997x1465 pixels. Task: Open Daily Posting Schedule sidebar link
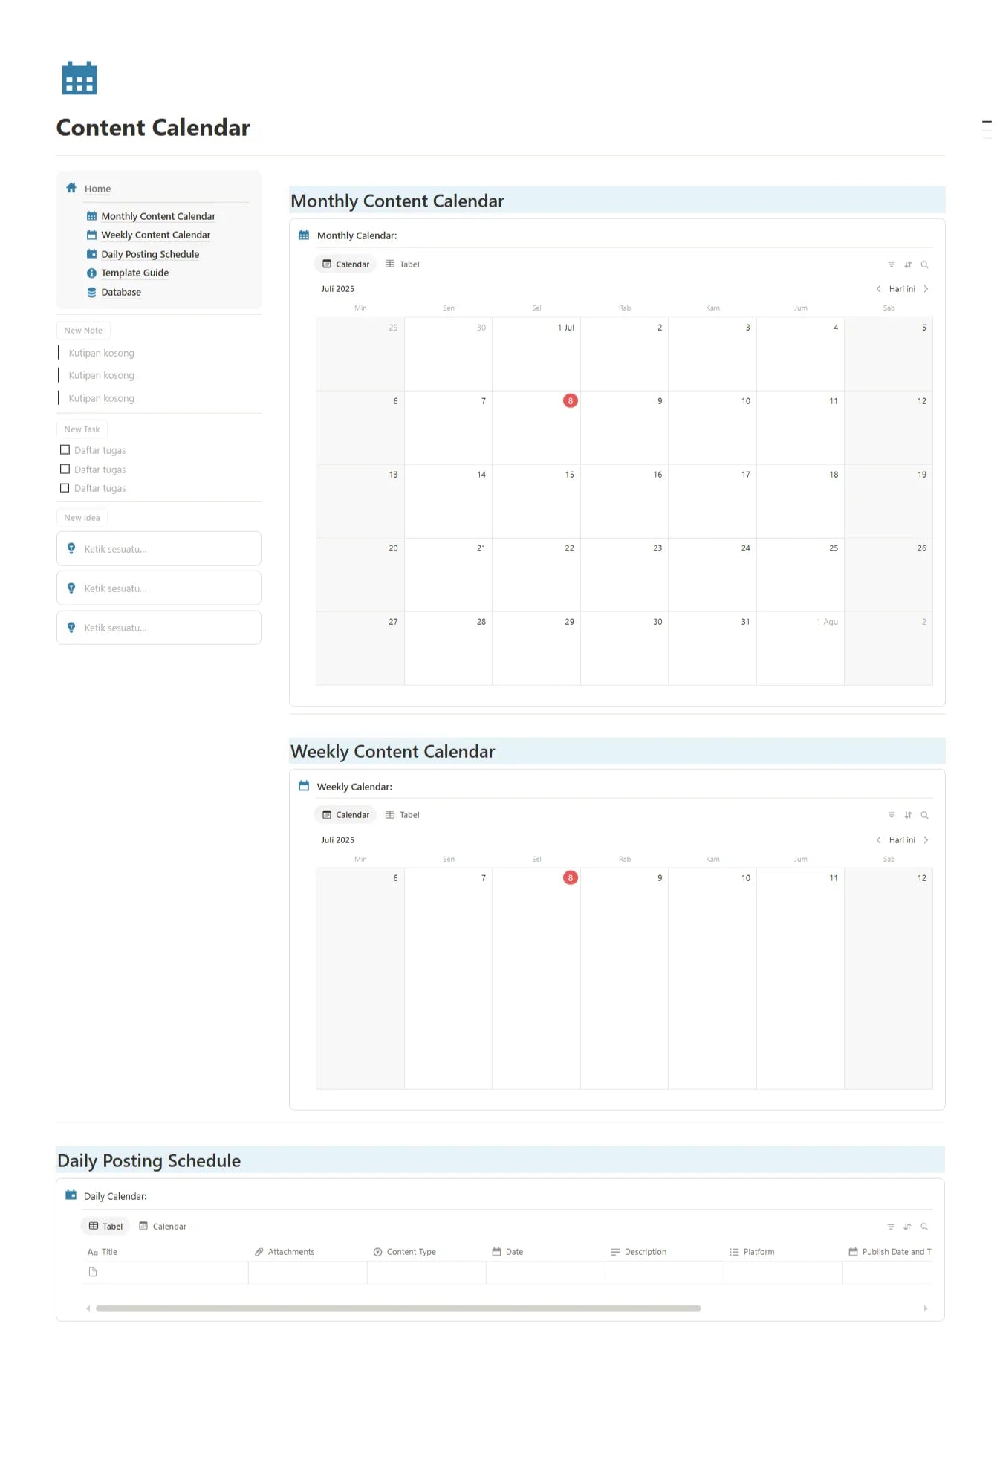(150, 254)
